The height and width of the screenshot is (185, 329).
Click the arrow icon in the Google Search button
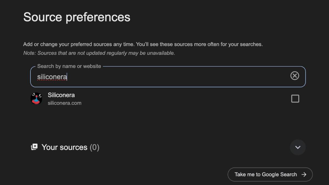pyautogui.click(x=304, y=175)
